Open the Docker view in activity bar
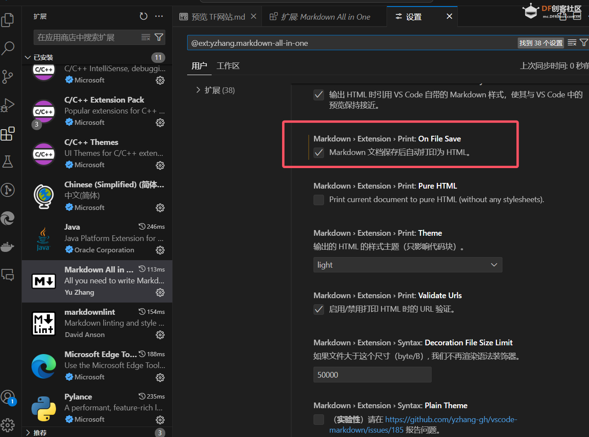The image size is (589, 437). tap(8, 247)
